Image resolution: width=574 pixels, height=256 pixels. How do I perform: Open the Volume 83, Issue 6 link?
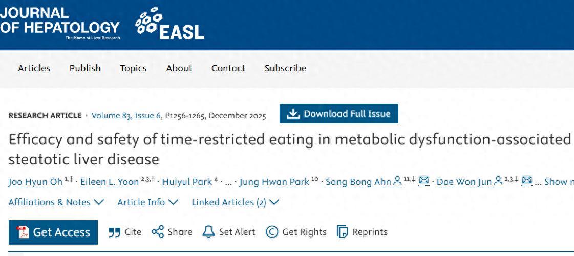(126, 116)
